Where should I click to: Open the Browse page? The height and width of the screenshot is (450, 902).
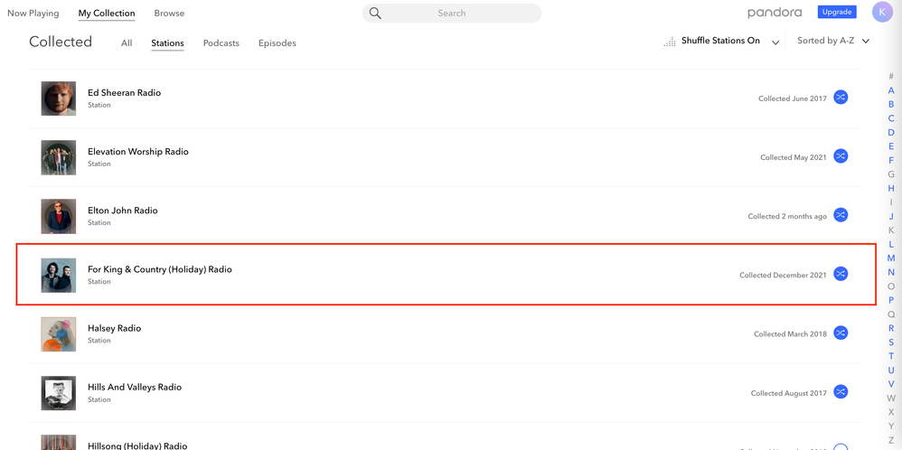coord(169,14)
